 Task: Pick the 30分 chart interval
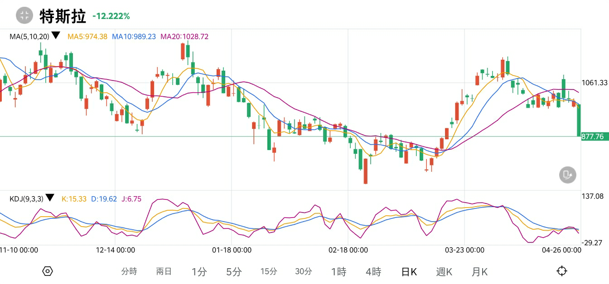[x=304, y=272]
